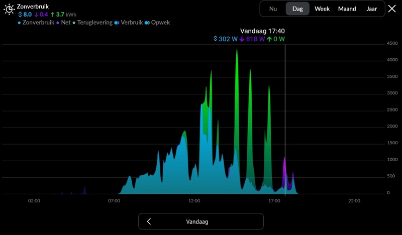Viewport: 402px width, 235px height.
Task: Click the 4500 y-axis label
Action: pos(392,43)
